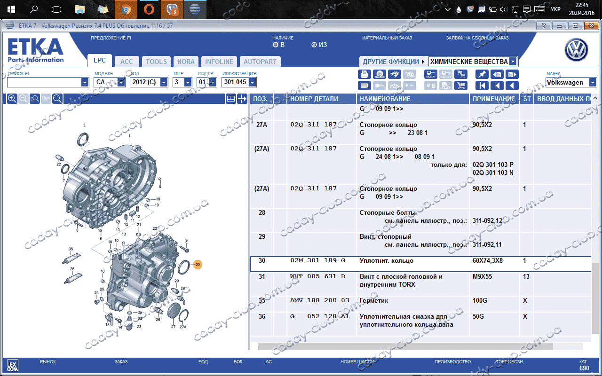Screen dimensions: 602x376
Task: Go to previous illustration page icon
Action: (497, 74)
